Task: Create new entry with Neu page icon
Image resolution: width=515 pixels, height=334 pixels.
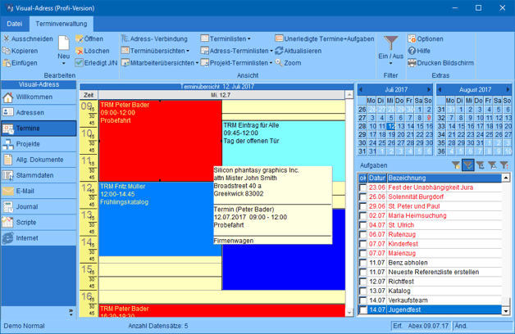Action: (x=64, y=43)
